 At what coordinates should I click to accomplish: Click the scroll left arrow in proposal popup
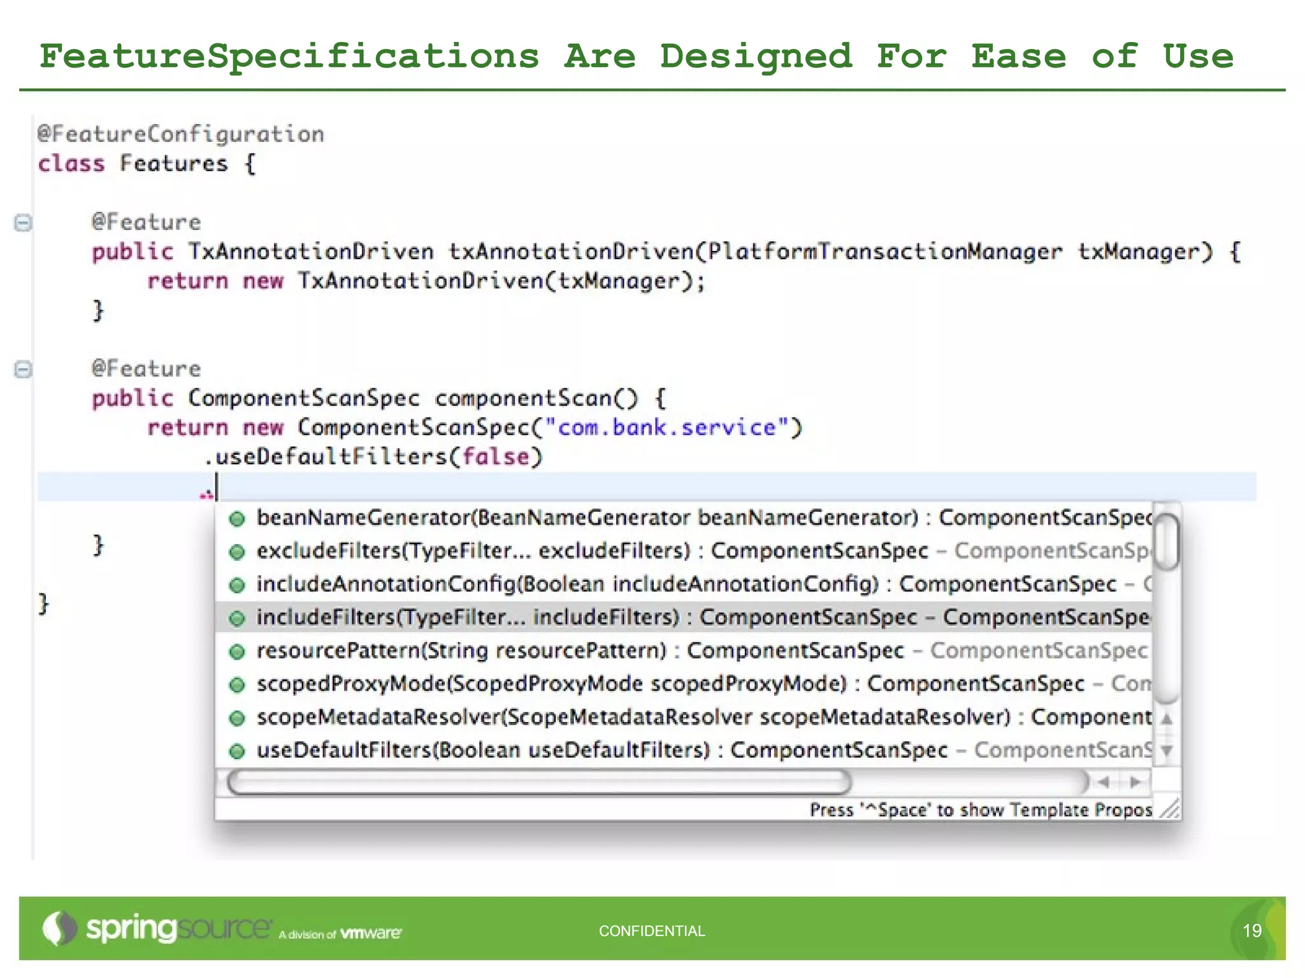[1104, 782]
